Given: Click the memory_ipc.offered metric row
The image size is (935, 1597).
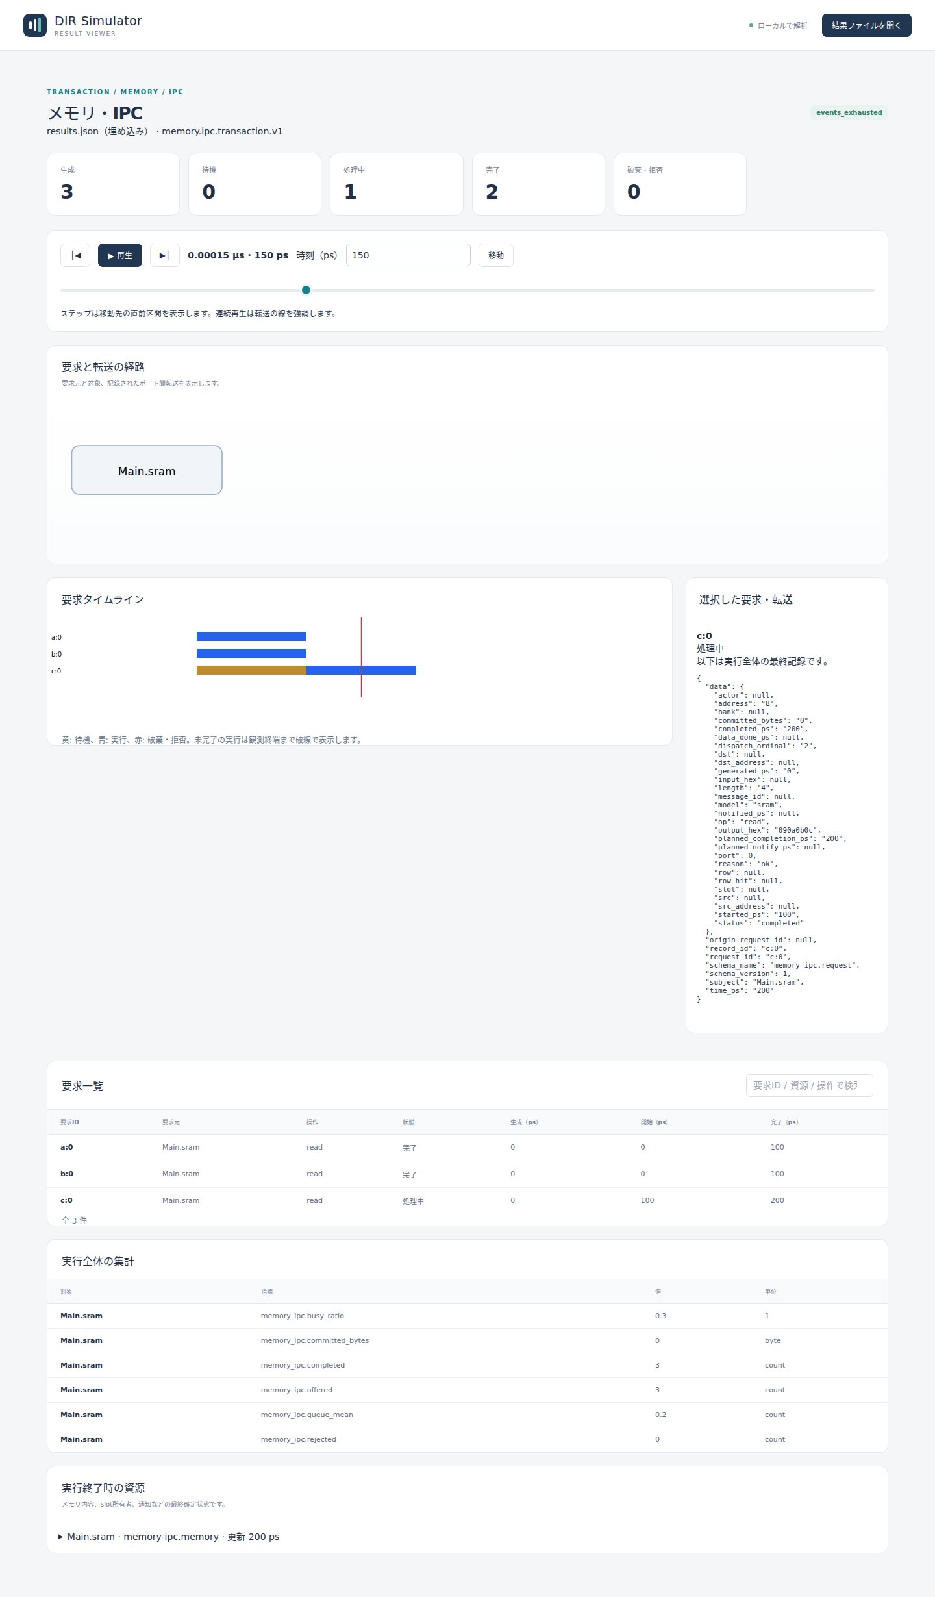Looking at the screenshot, I should tap(467, 1390).
